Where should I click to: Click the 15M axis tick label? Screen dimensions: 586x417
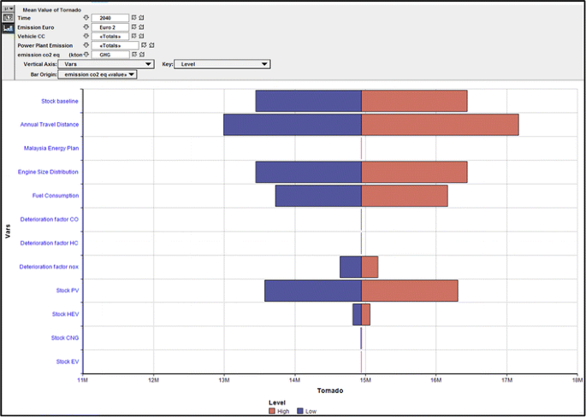[365, 379]
